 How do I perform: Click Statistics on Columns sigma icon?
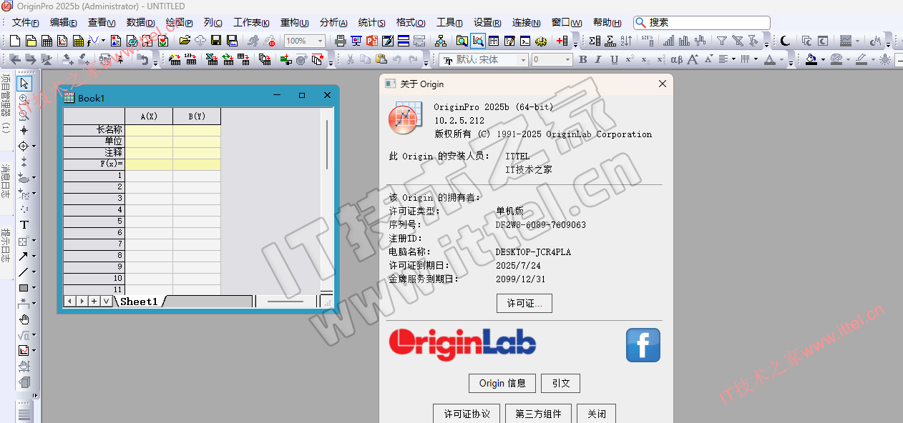pos(595,41)
